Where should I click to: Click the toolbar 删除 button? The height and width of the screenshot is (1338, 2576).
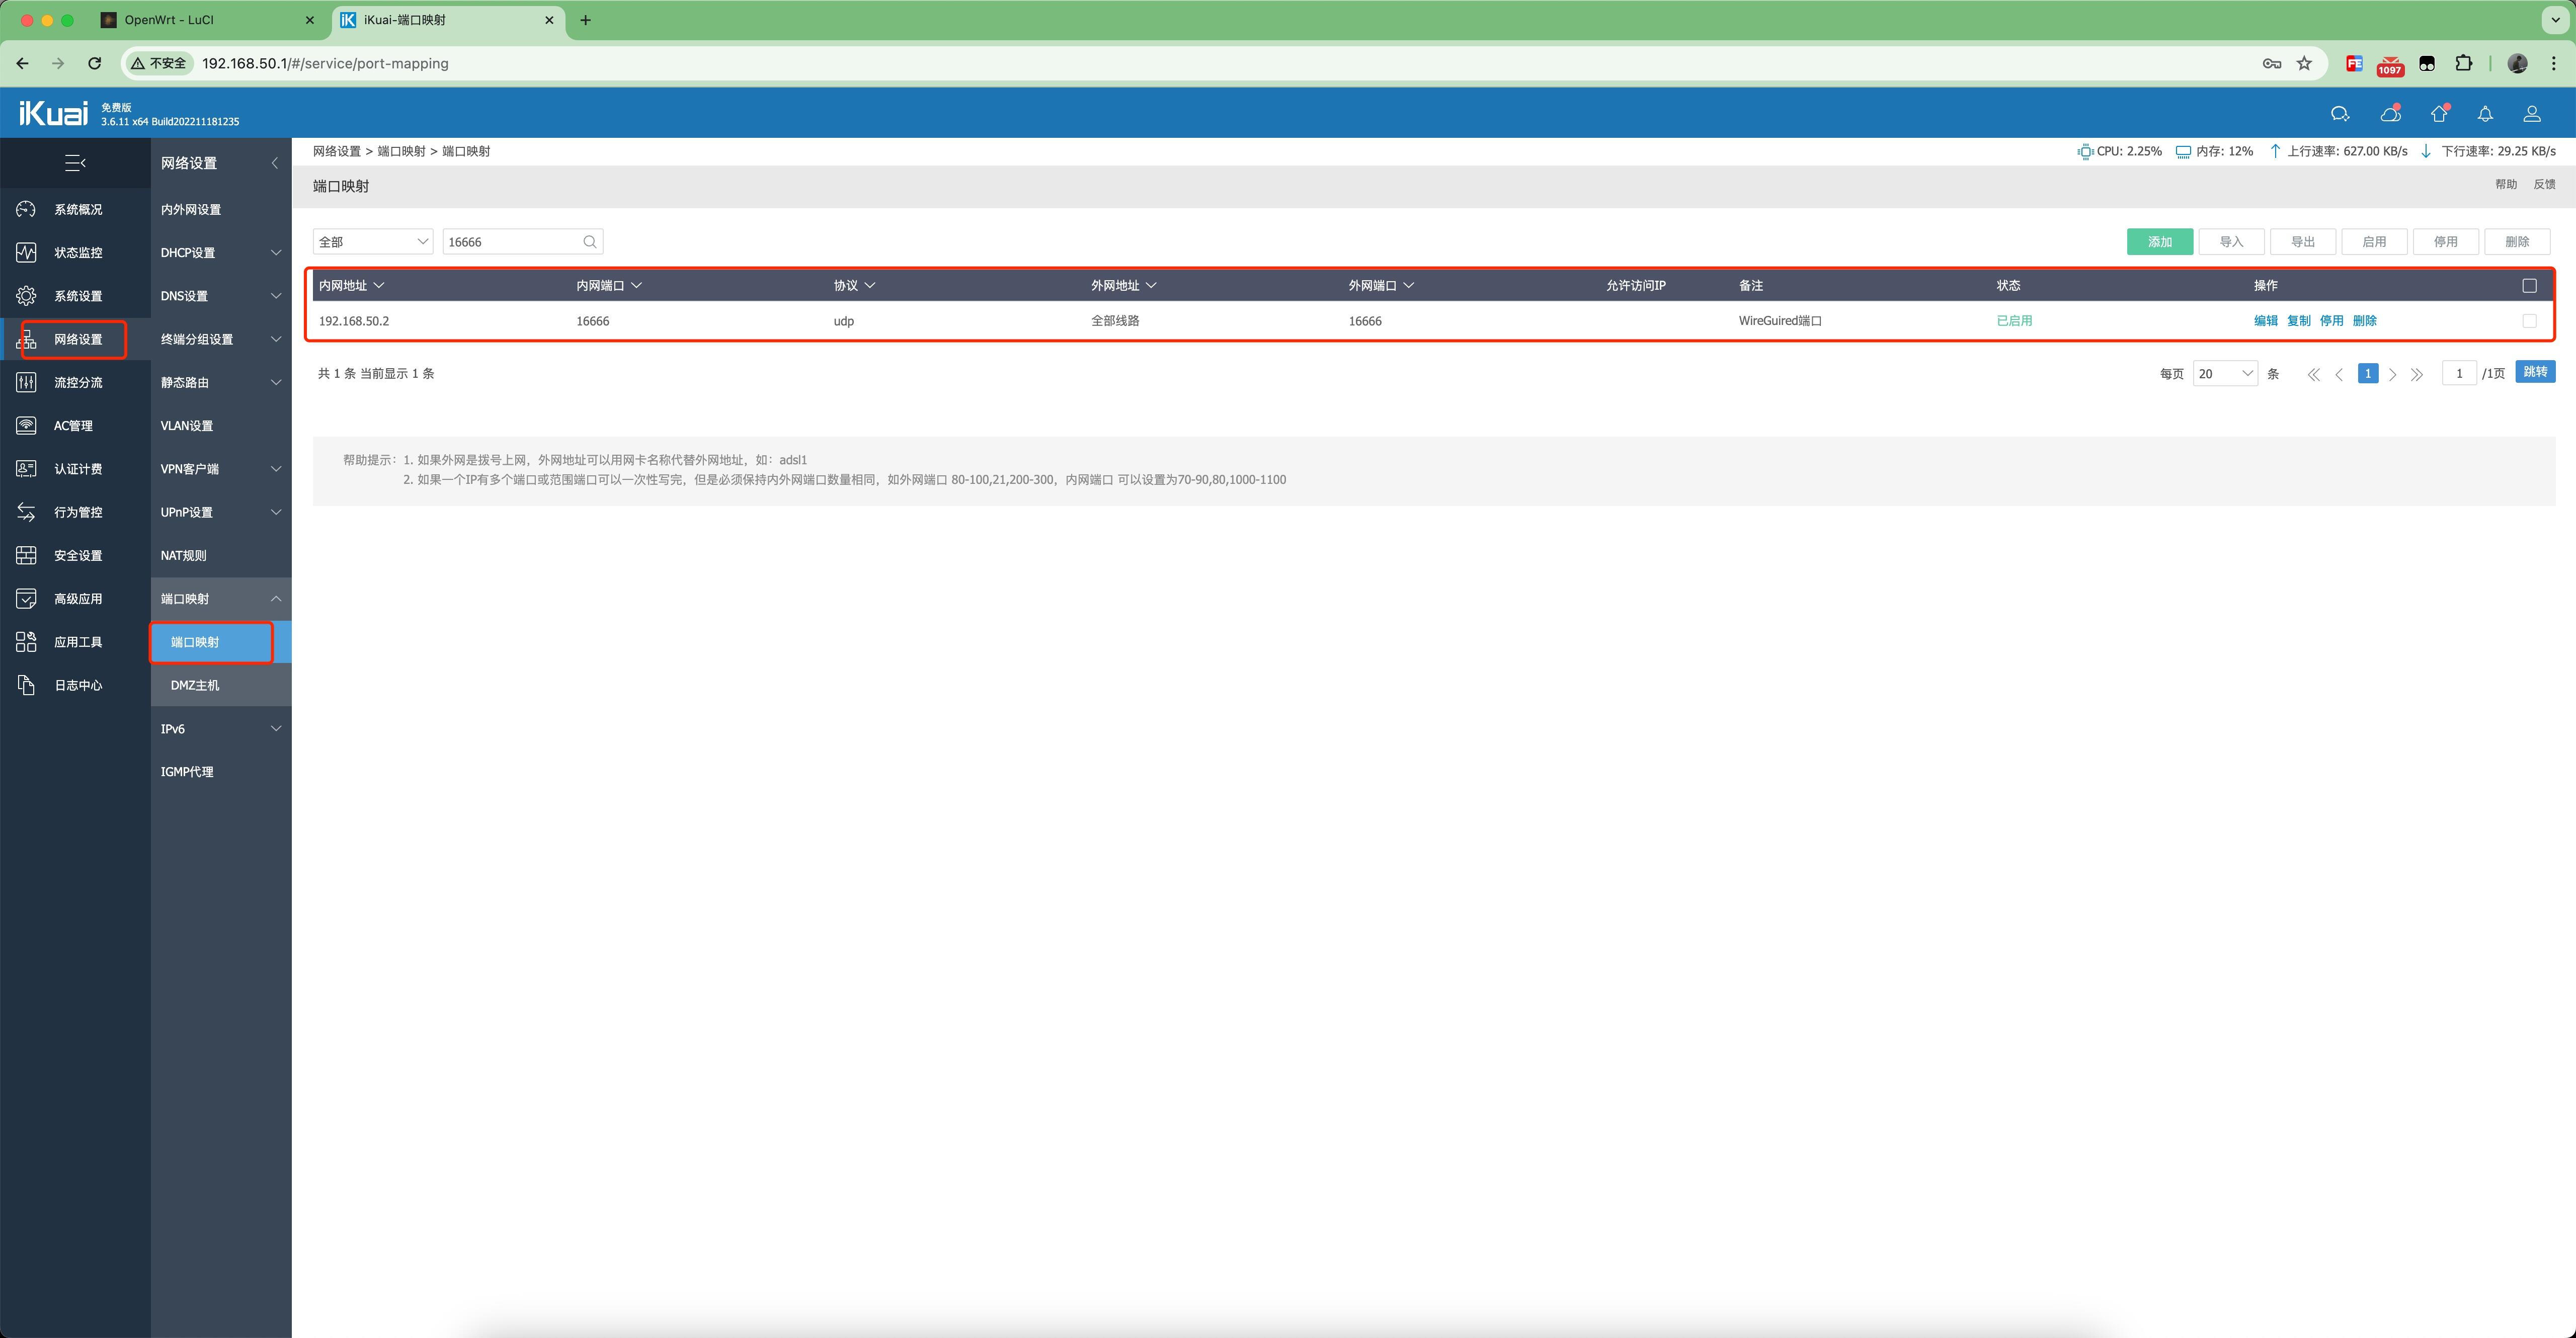pos(2517,242)
